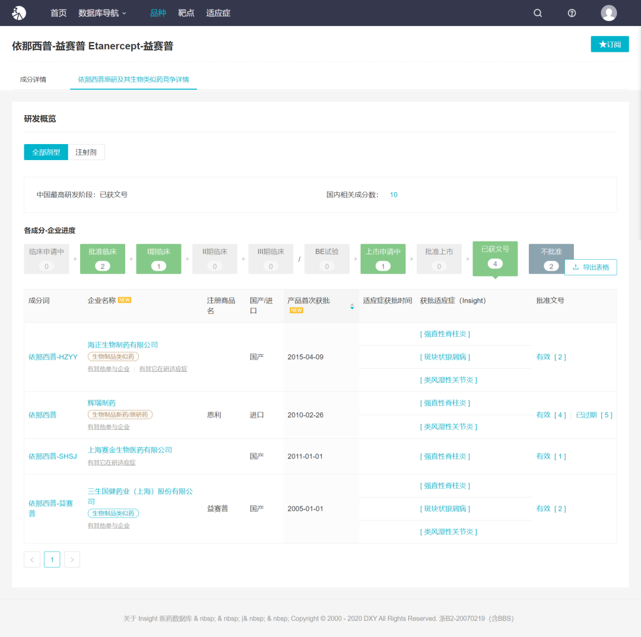The image size is (641, 637).
Task: Filter by I期临床 stage
Action: (x=158, y=259)
